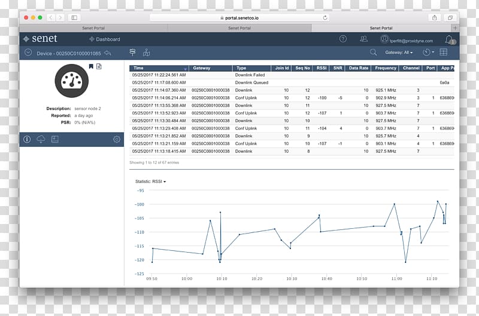Viewport: 479px width, 316px height.
Task: Switch to the second Senet Portal tab
Action: pos(239,28)
